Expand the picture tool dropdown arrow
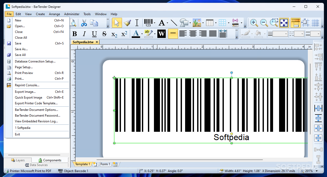 203,23
